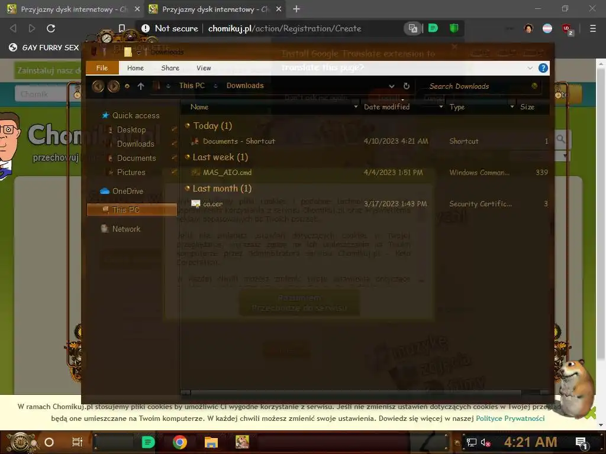Go forward in the browser history
Viewport: 606px width, 454px height.
[x=32, y=28]
